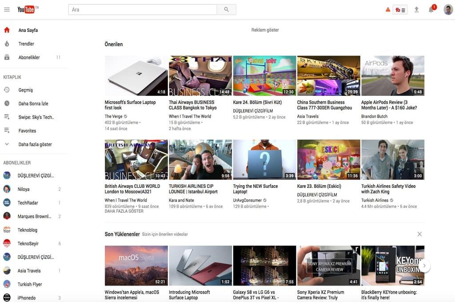
Task: Open the user account avatar
Action: point(448,9)
